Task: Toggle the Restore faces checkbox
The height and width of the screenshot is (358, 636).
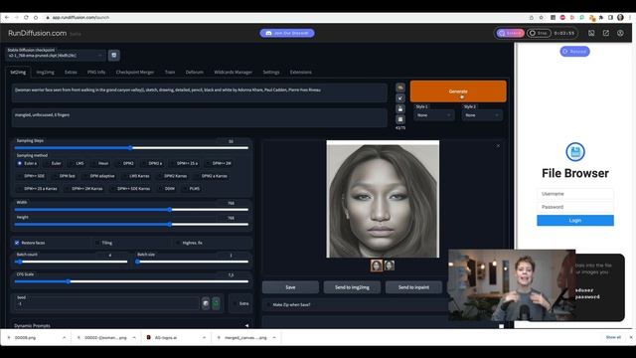Action: [x=17, y=243]
